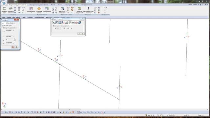Switch to second tab in Геометрия panel
Screen dimensions: 210x118
[8, 23]
